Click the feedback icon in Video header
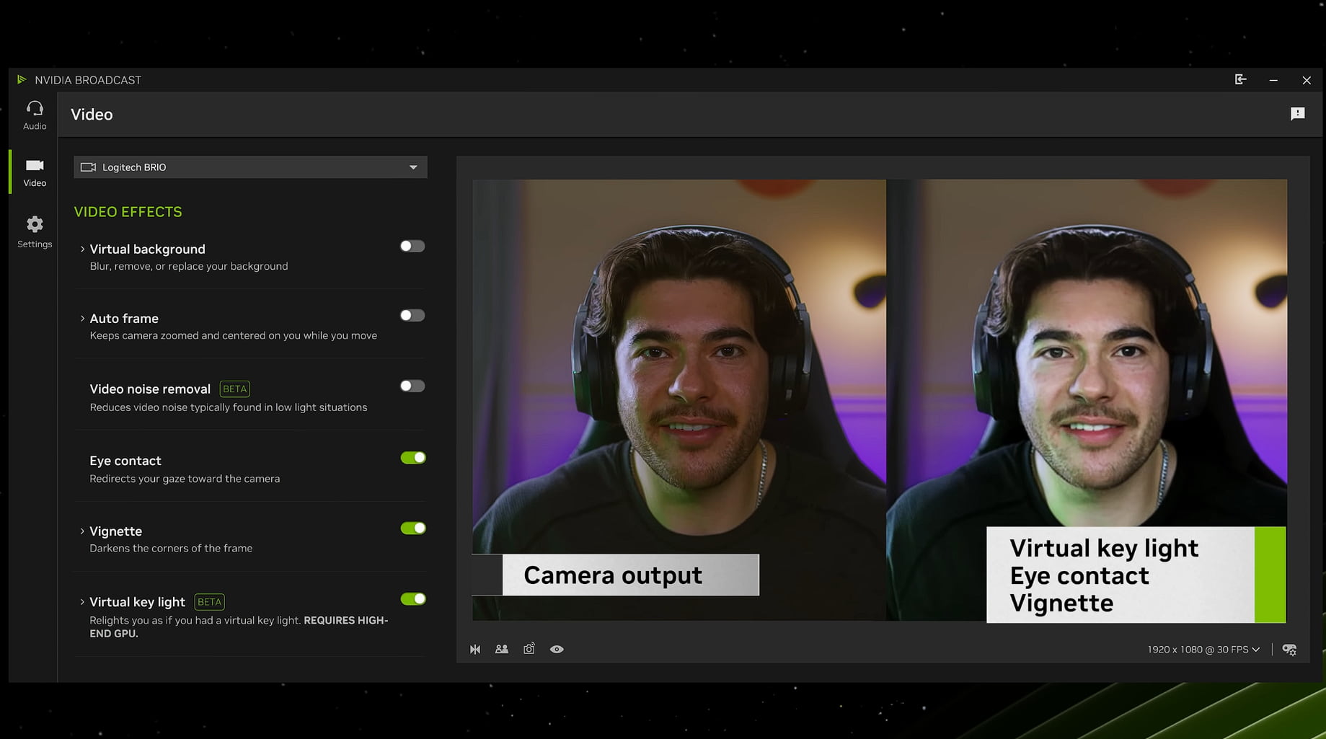The image size is (1326, 739). (x=1297, y=114)
